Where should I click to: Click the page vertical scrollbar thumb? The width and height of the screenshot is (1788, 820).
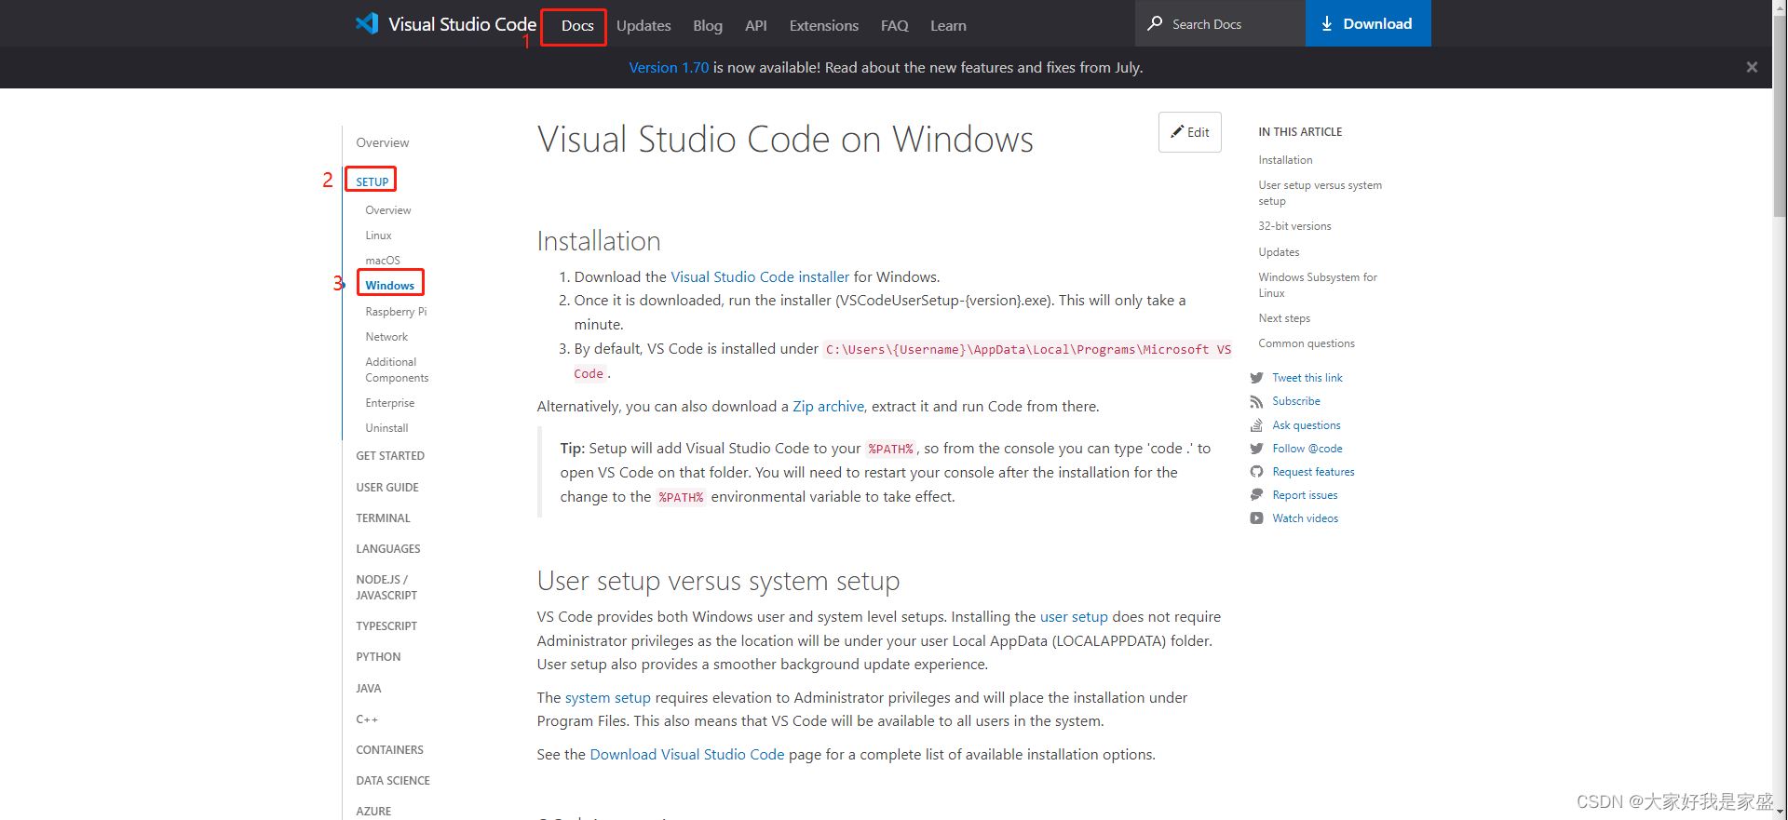coord(1780,116)
